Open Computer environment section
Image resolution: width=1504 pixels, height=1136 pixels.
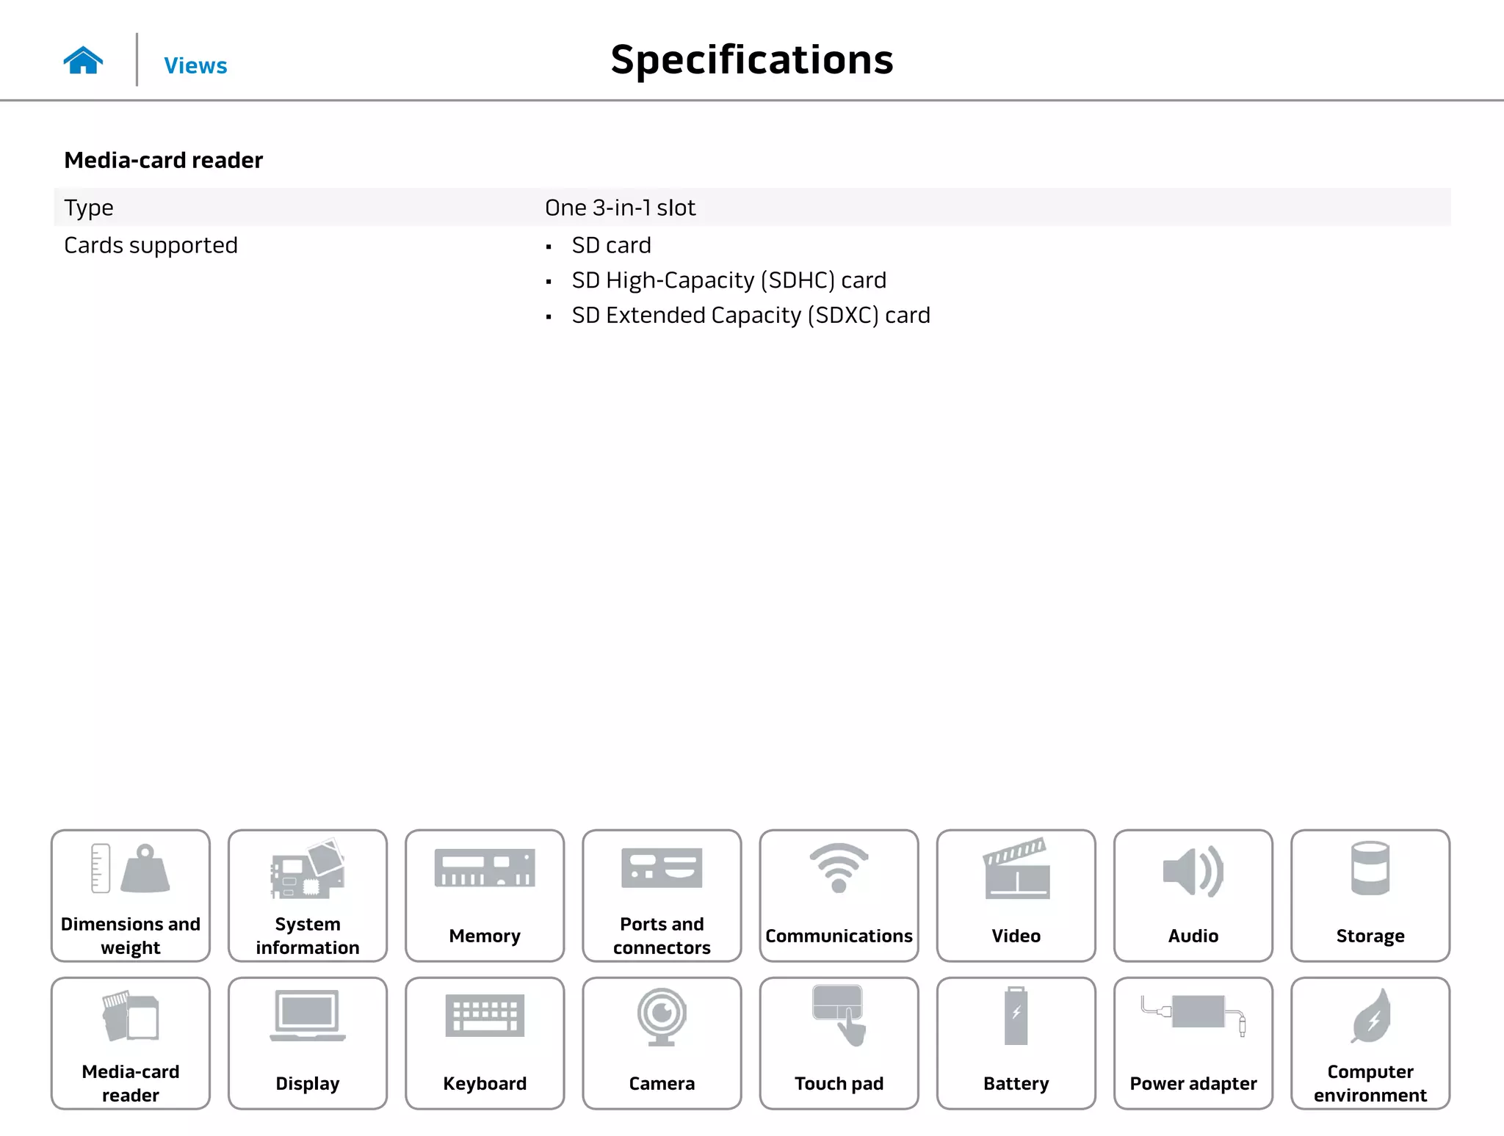[1370, 1043]
